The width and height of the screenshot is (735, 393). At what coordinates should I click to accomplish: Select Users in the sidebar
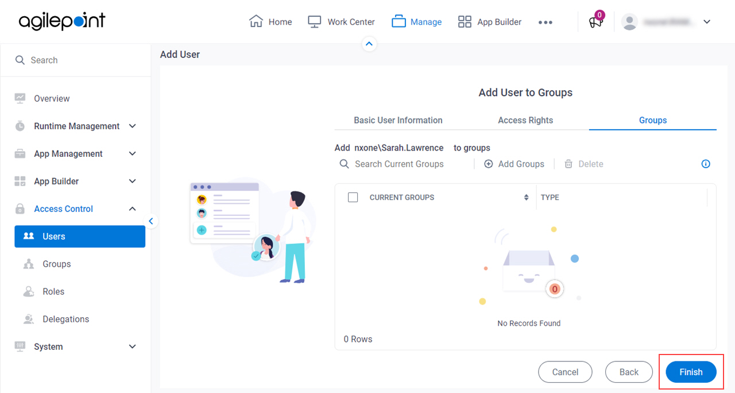(80, 236)
